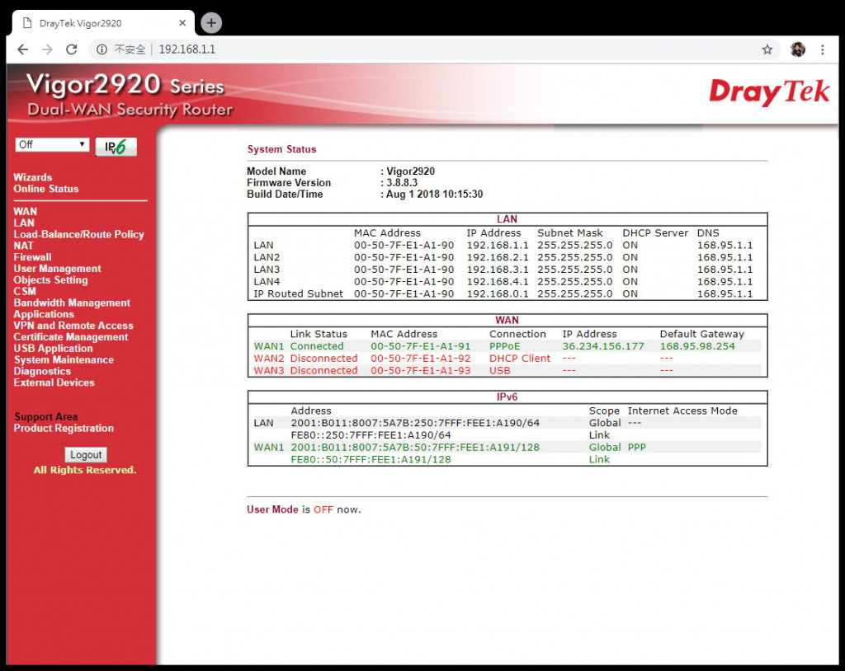Go forward using the browser forward arrow

pyautogui.click(x=47, y=49)
